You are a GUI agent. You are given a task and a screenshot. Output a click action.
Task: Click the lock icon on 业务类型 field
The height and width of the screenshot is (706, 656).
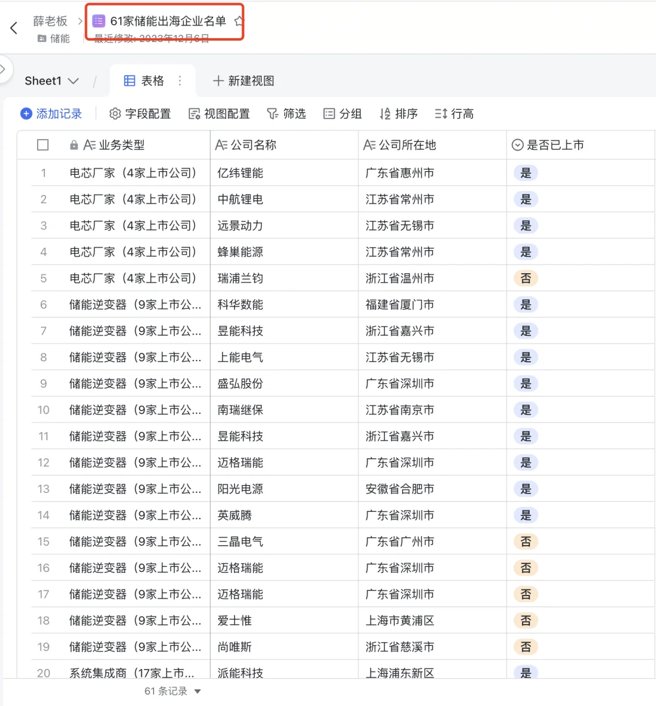(x=74, y=144)
